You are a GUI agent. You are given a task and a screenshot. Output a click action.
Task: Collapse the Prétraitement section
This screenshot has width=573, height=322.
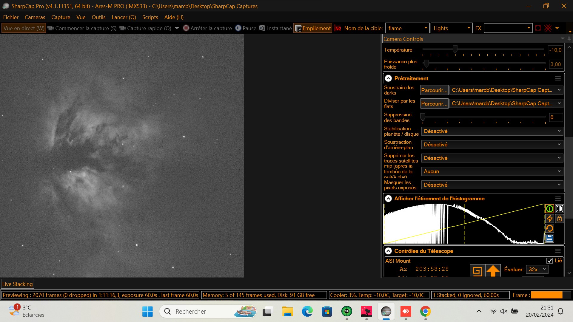388,78
